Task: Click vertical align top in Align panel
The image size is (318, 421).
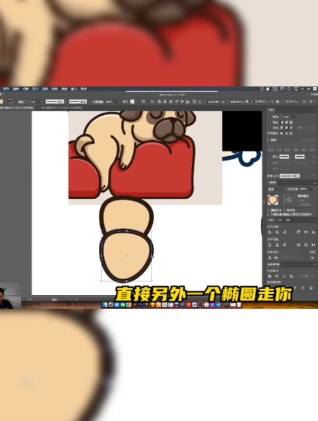Action: (x=298, y=232)
